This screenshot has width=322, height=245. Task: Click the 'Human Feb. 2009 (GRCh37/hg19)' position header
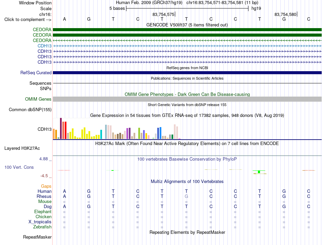click(149, 3)
